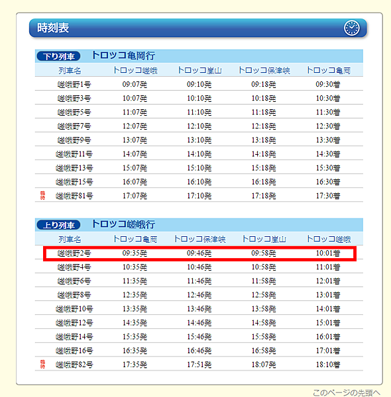Click トロッコ亀岡 column header in 下り列車 table

(x=328, y=70)
